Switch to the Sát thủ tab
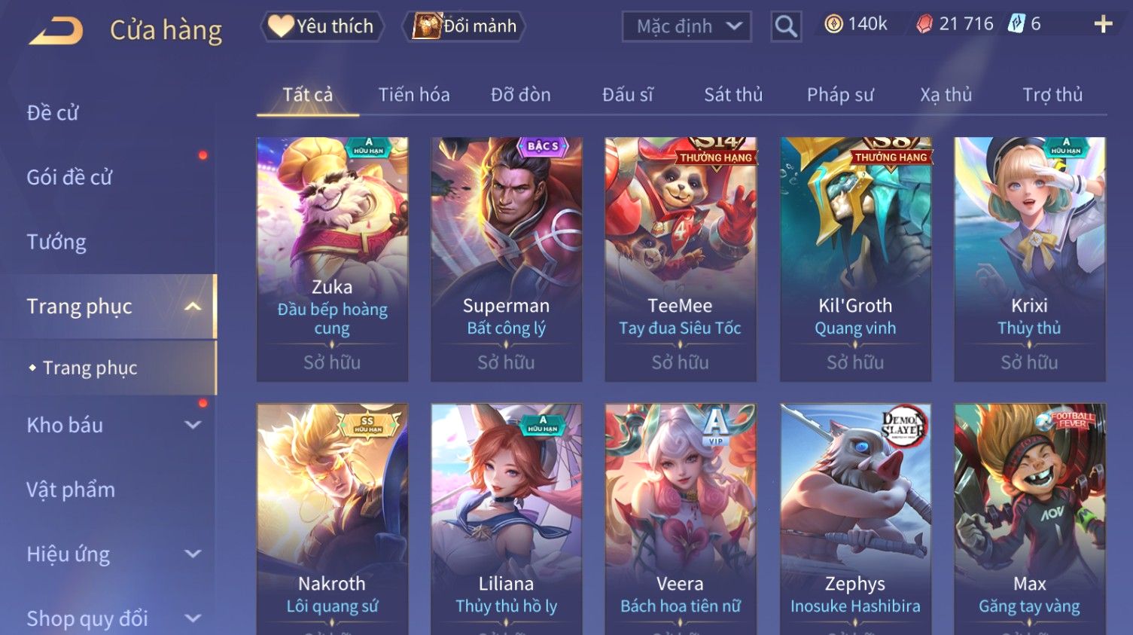Screen dimensions: 1133x635 733,95
